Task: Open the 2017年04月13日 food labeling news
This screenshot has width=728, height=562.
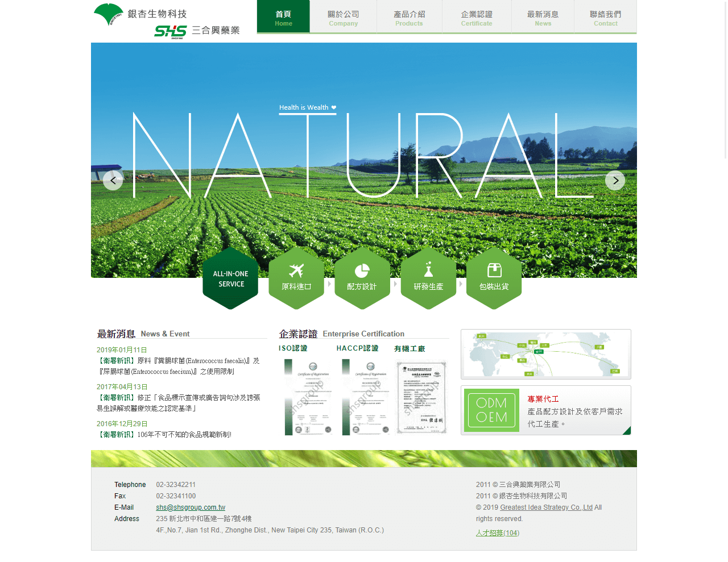Action: click(178, 403)
